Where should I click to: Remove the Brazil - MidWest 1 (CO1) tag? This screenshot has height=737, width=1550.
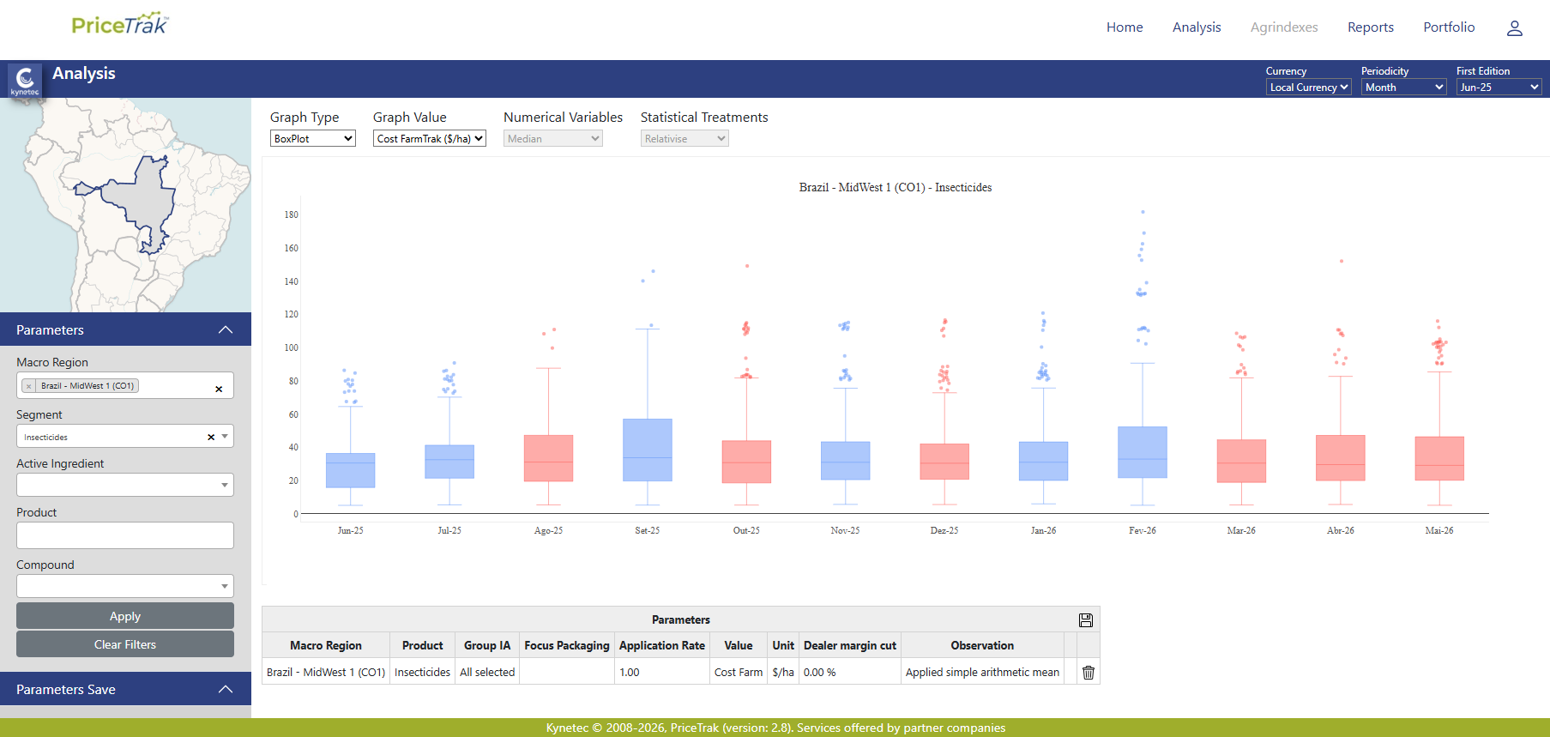29,386
